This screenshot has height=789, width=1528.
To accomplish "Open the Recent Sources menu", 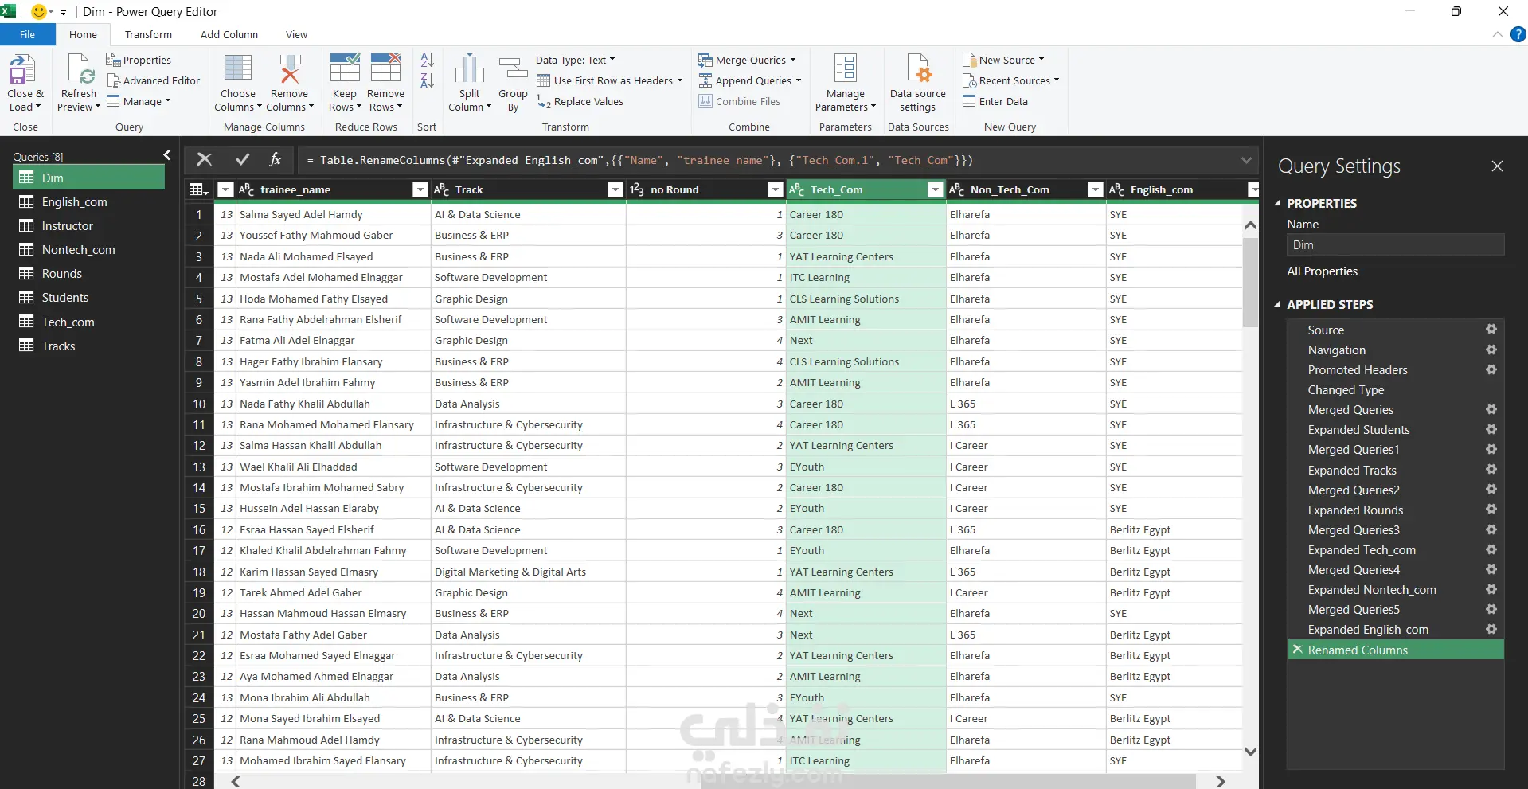I will pos(1010,80).
